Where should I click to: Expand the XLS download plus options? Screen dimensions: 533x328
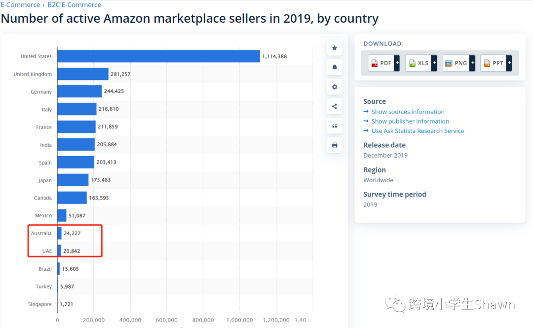coord(434,63)
